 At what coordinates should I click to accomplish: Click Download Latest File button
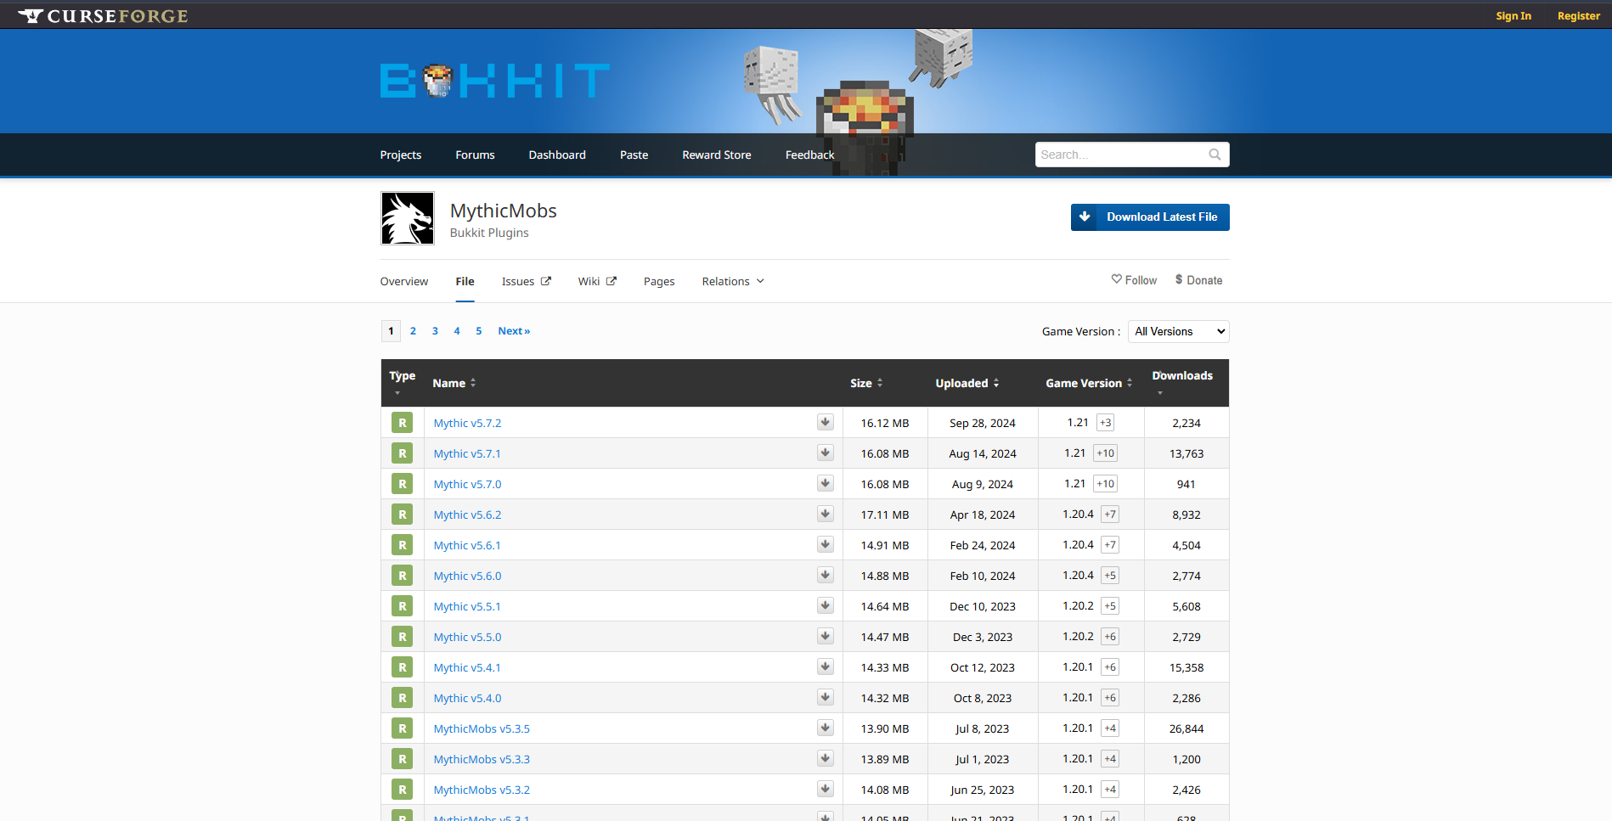point(1150,217)
